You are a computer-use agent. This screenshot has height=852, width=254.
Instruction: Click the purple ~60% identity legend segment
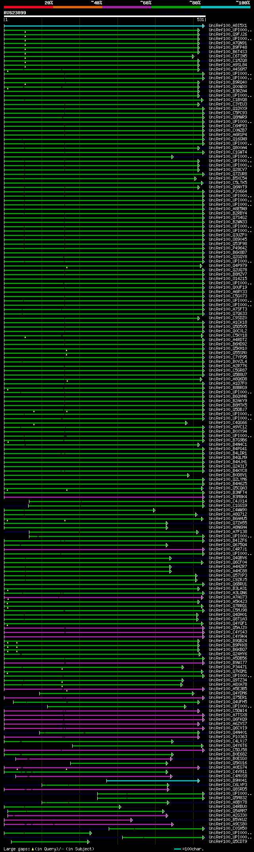[127, 7]
